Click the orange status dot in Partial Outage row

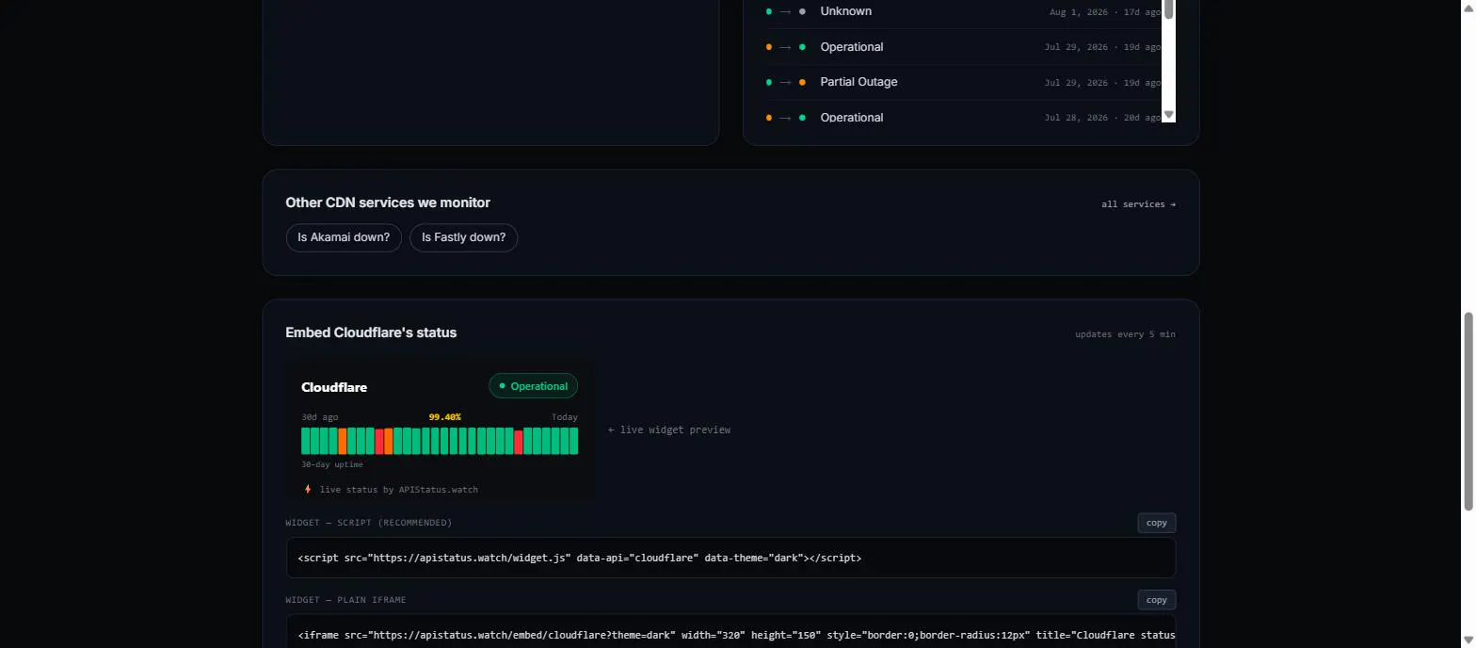(802, 82)
